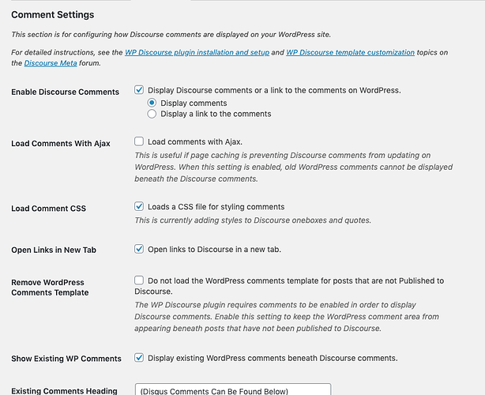485x395 pixels.
Task: Select the Display comments radio button
Action: [152, 103]
